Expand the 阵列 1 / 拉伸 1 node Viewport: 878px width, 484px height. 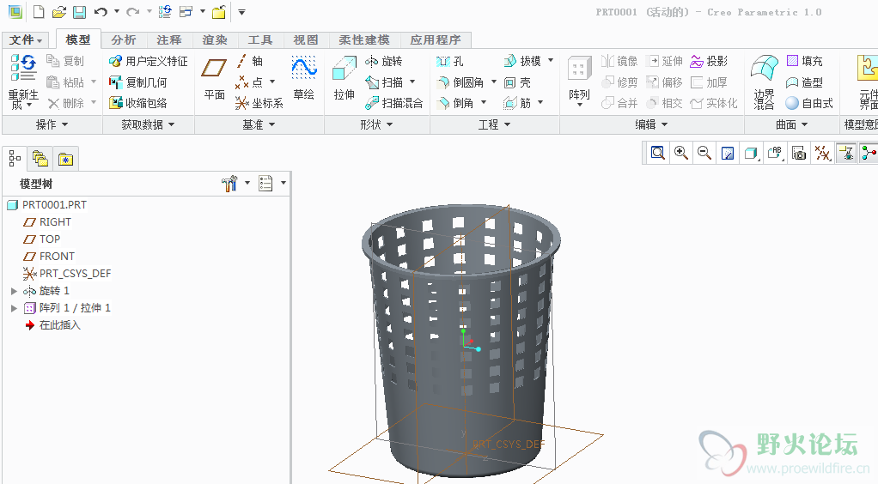pos(14,308)
